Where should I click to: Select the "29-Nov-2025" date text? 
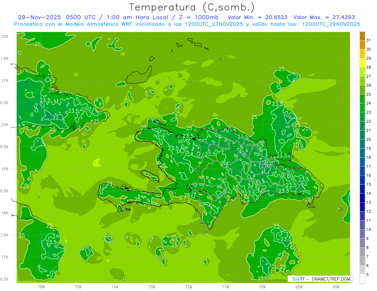point(40,17)
